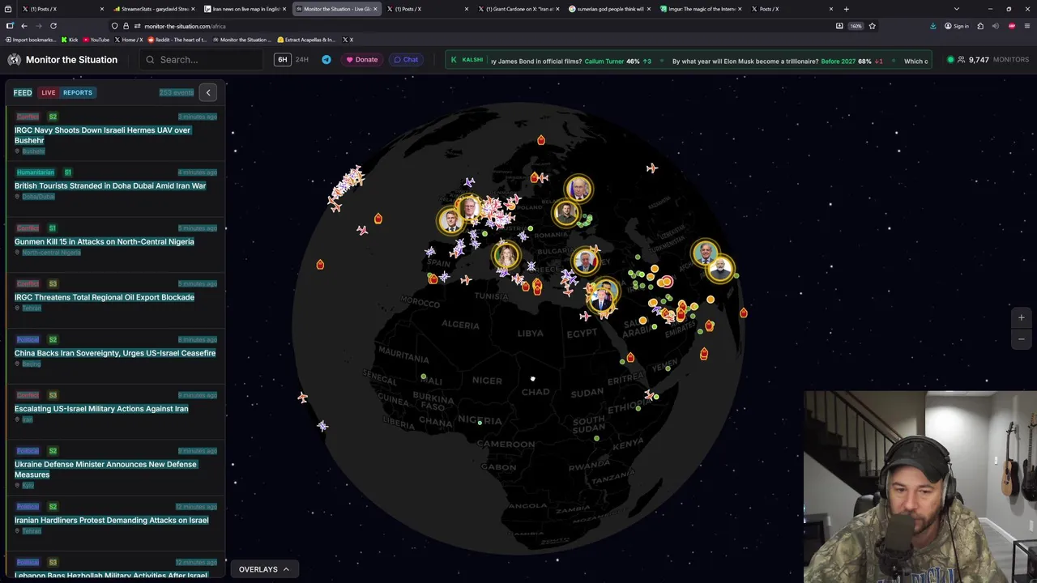This screenshot has width=1037, height=583.
Task: Click the leader portrait marker over France
Action: [x=451, y=220]
